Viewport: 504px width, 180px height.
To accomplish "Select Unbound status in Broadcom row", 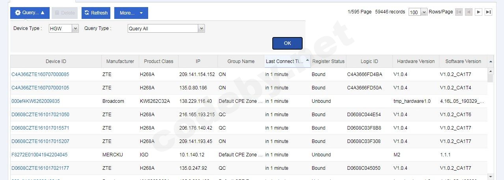I will 321,101.
